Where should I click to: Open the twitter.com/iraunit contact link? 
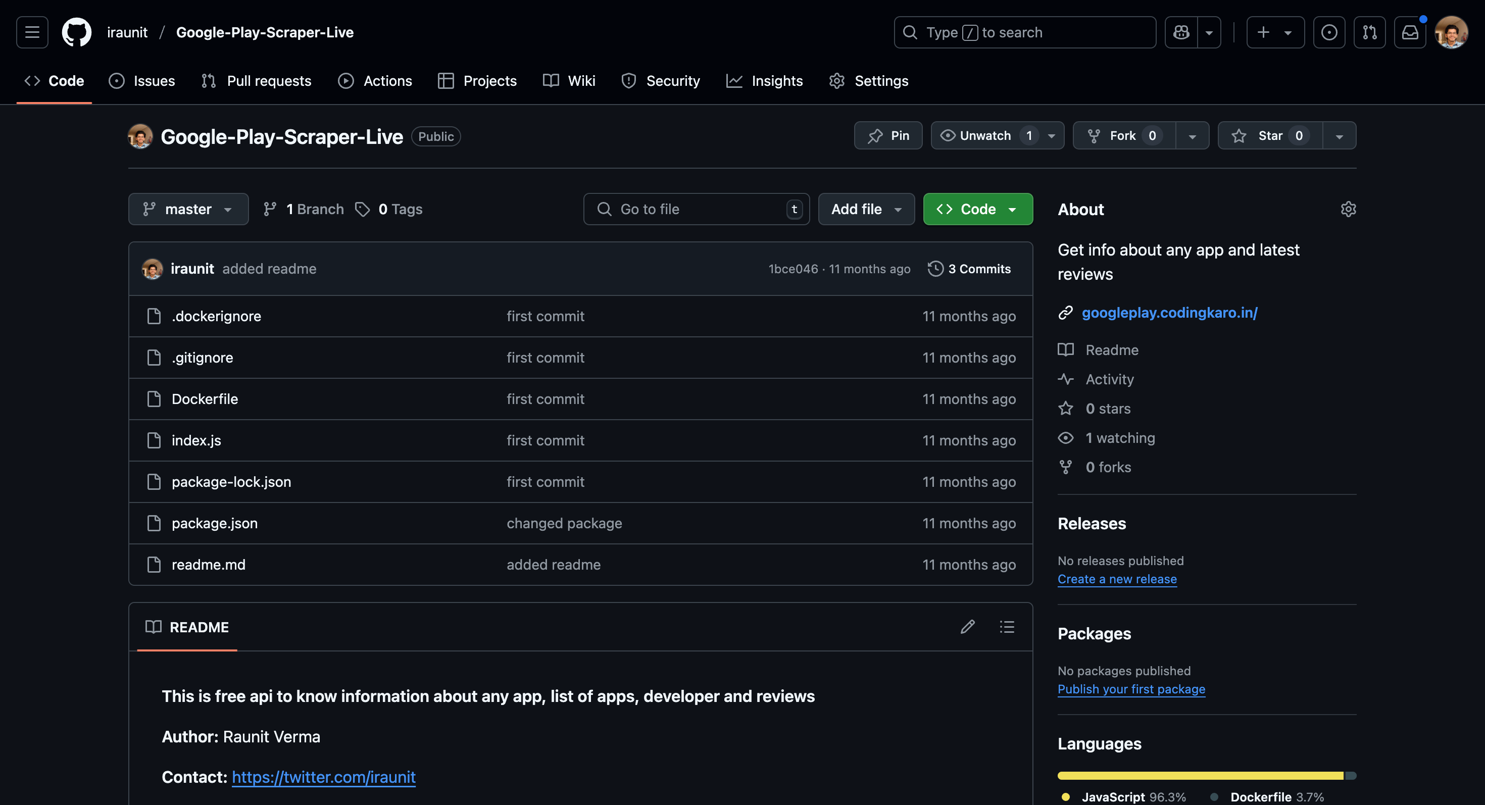tap(323, 777)
